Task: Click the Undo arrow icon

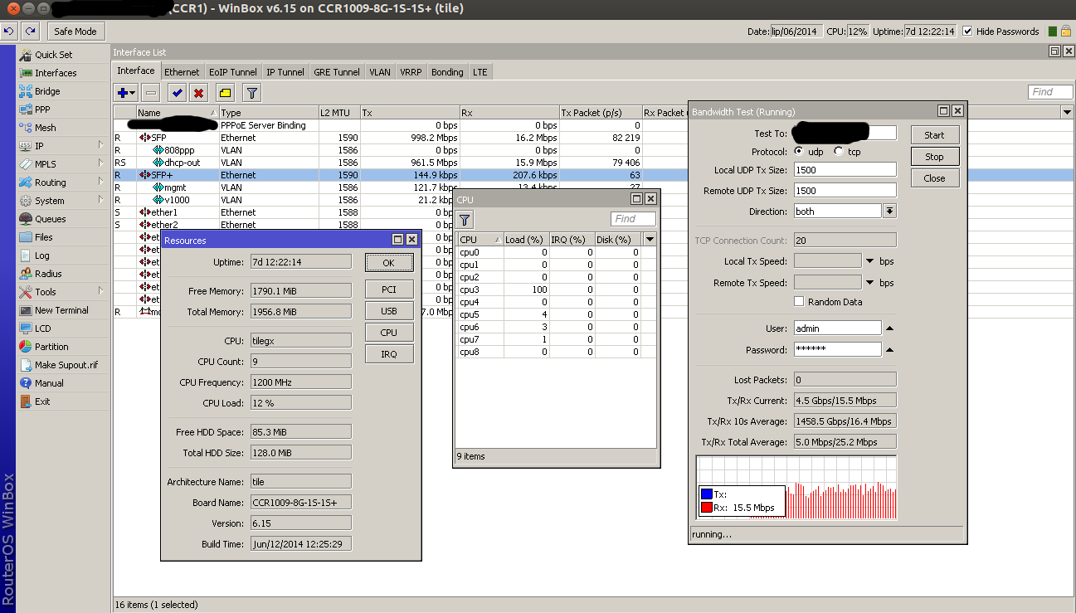Action: [x=10, y=32]
